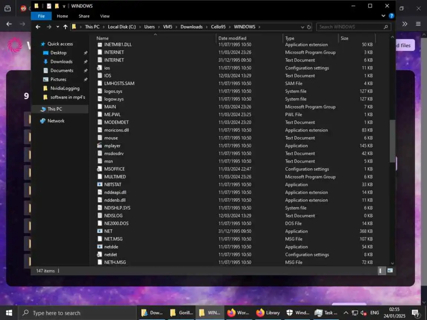
Task: Navigate to VM5 breadcrumb in address bar
Action: tap(168, 27)
